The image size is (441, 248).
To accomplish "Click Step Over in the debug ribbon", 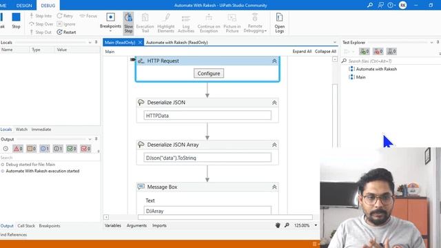I will pyautogui.click(x=41, y=24).
